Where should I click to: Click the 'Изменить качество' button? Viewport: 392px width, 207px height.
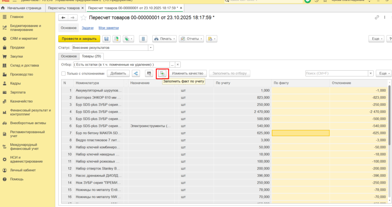(x=188, y=73)
